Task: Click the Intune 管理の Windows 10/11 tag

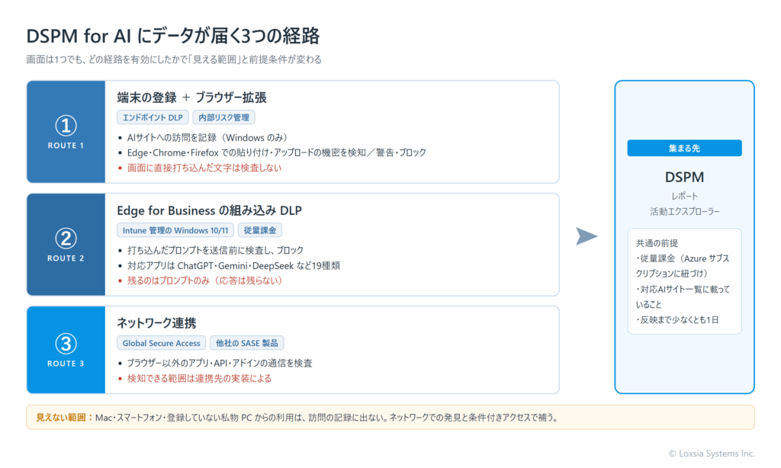Action: [x=175, y=230]
